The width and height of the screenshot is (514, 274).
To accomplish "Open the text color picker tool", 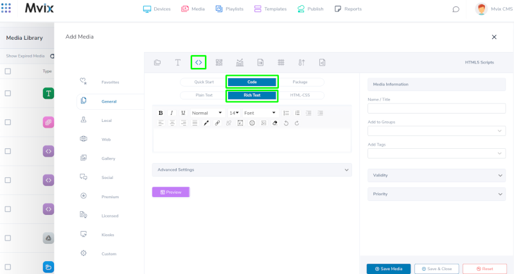I will (x=206, y=123).
